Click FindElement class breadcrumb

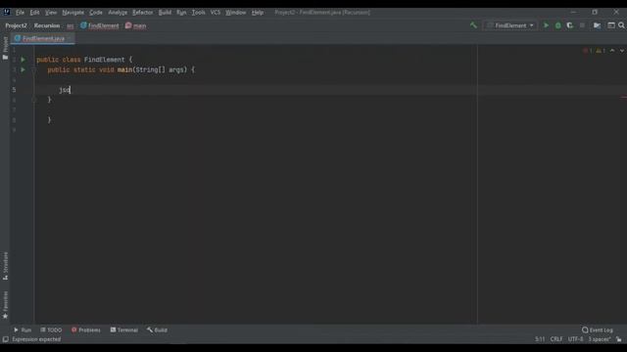100,25
